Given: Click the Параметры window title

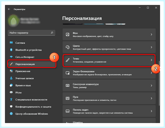Looking at the screenshot, I should (19, 9).
